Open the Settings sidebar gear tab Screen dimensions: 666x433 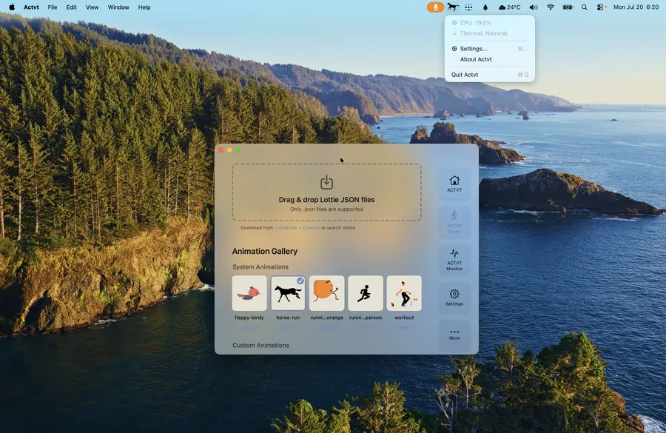click(454, 298)
